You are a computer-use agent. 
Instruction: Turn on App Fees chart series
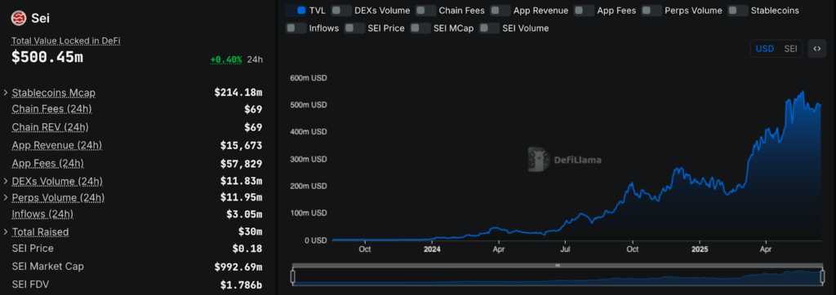point(584,11)
